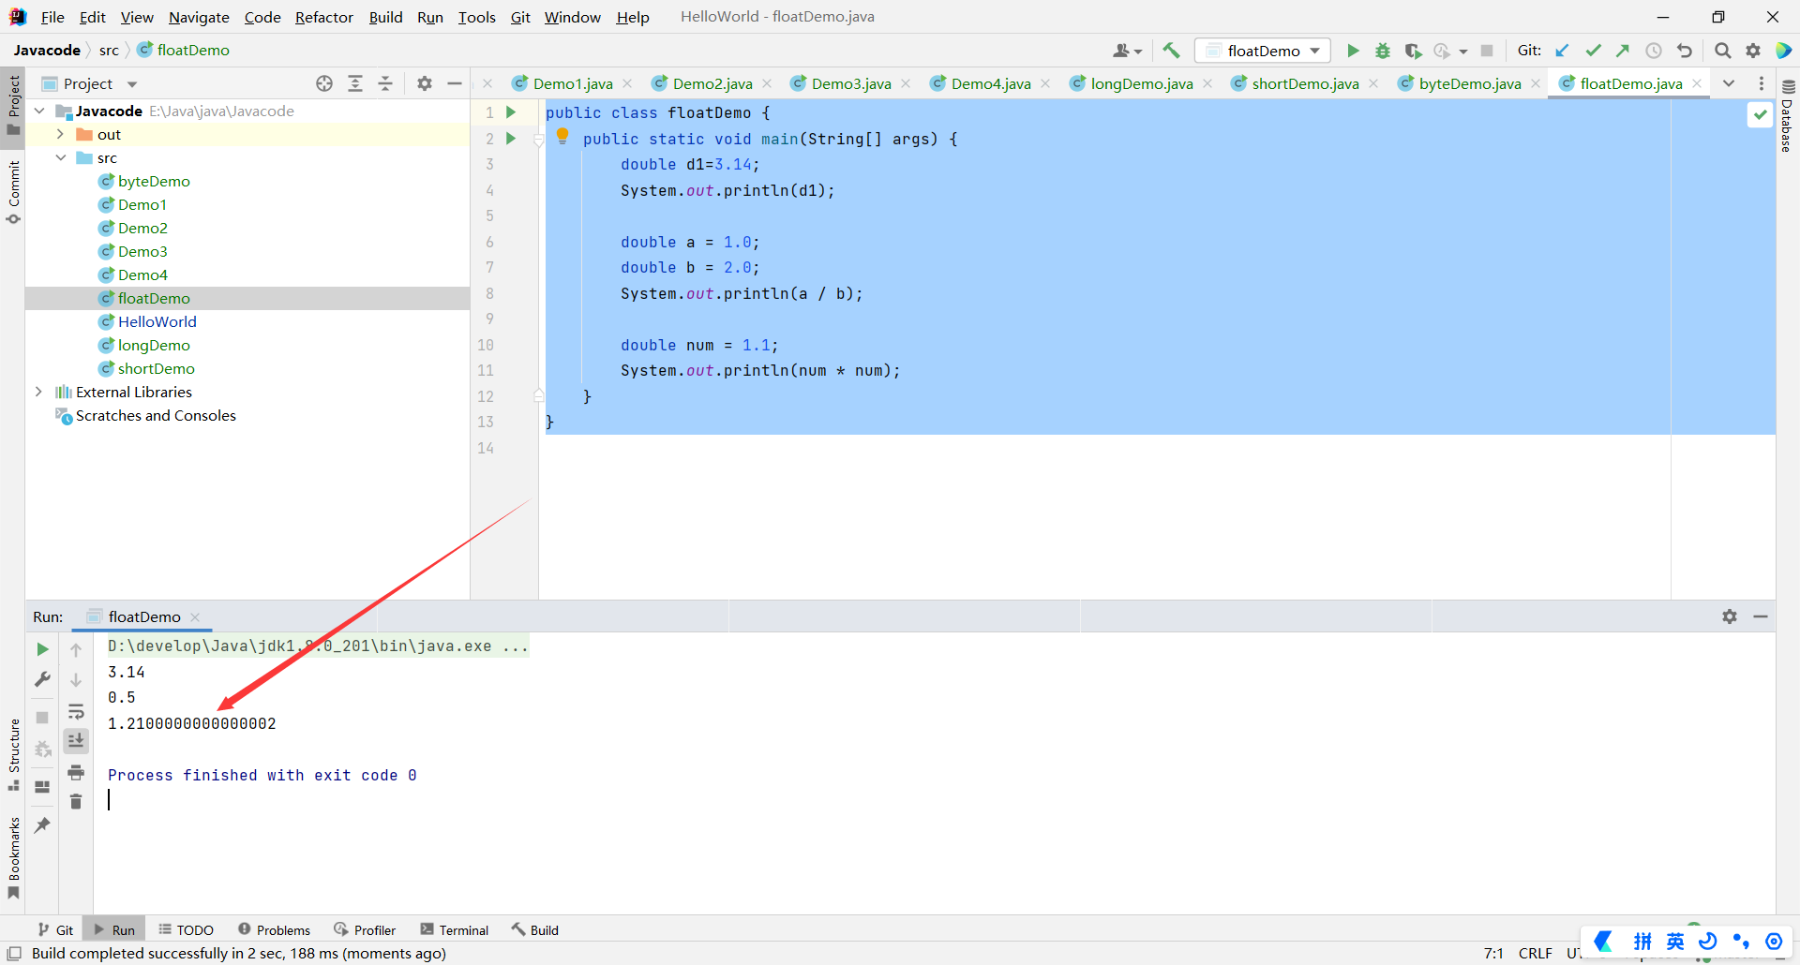Image resolution: width=1800 pixels, height=965 pixels.
Task: Commit changes with Git checkmark icon
Action: [1593, 51]
